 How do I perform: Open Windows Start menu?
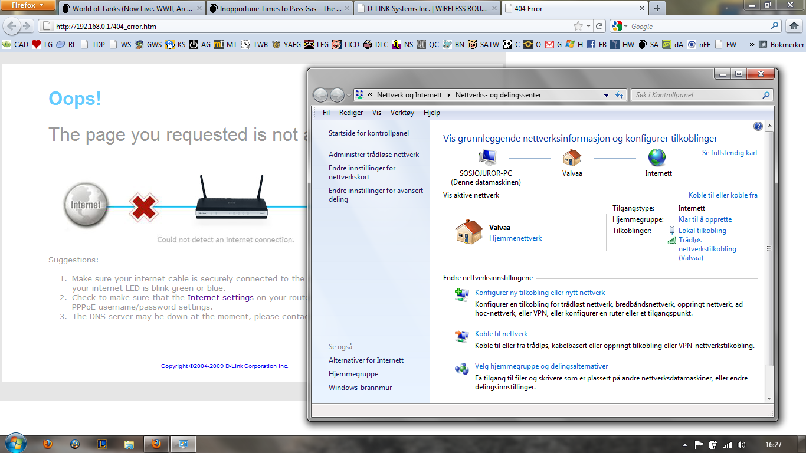click(x=15, y=443)
